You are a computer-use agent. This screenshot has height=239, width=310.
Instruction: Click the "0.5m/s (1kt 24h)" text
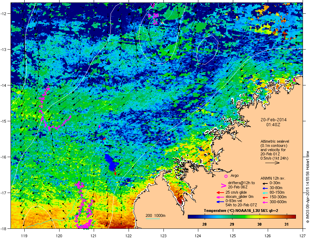coord(274,158)
